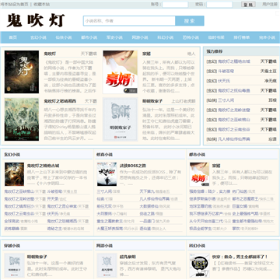Open the 玄幻小说 navigation tab
Screen dimensions: 280x280
point(38,37)
